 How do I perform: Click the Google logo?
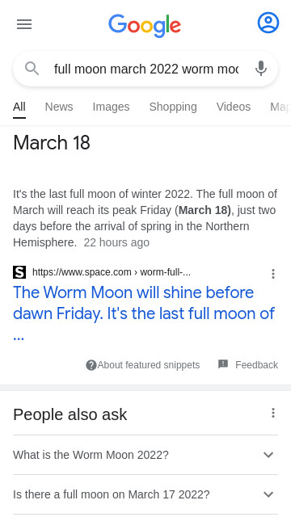[145, 25]
